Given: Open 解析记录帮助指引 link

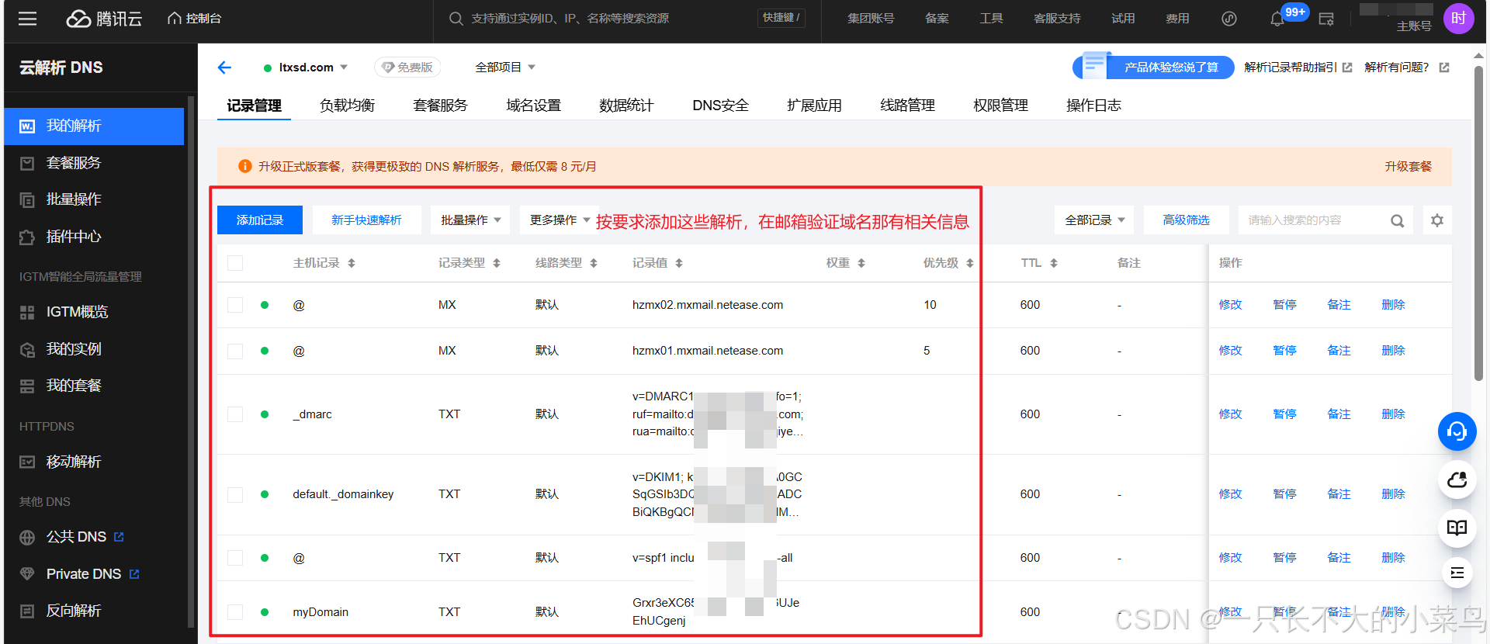Looking at the screenshot, I should coord(1298,68).
